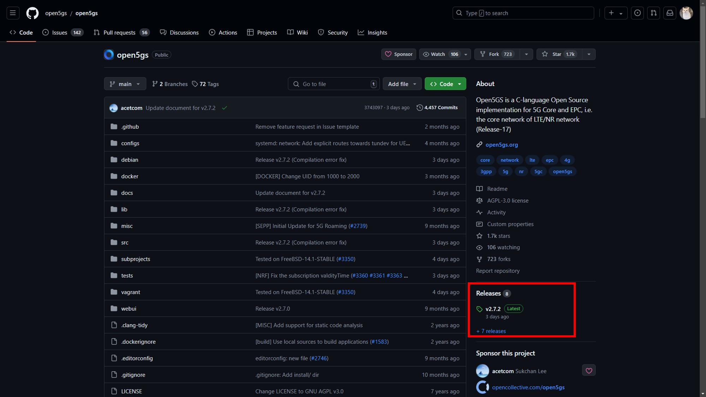Open the subprojects folder

click(136, 259)
